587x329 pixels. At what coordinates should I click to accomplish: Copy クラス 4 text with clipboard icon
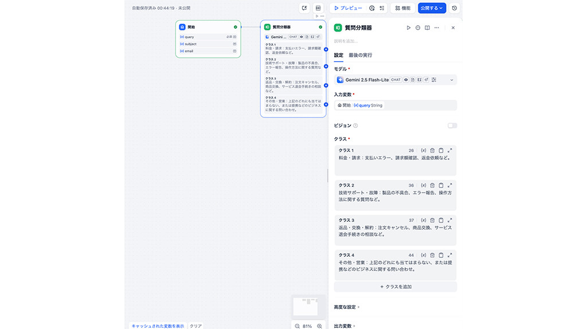point(441,255)
